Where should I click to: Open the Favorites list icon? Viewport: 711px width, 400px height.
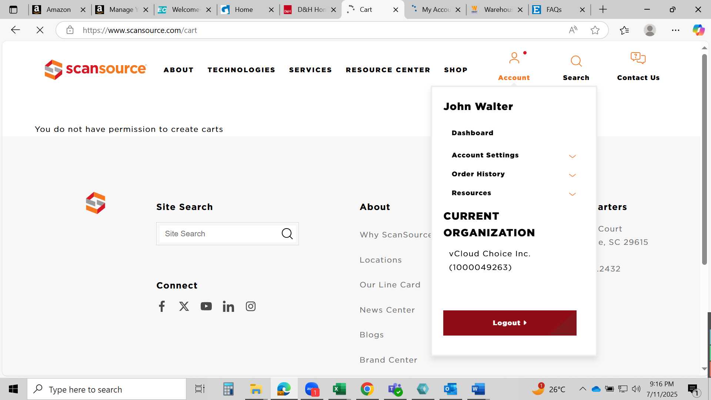(x=624, y=30)
